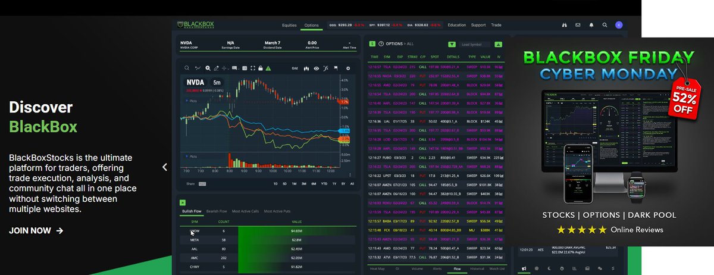The width and height of the screenshot is (714, 275).
Task: Toggle the chart lock icon
Action: (x=261, y=68)
